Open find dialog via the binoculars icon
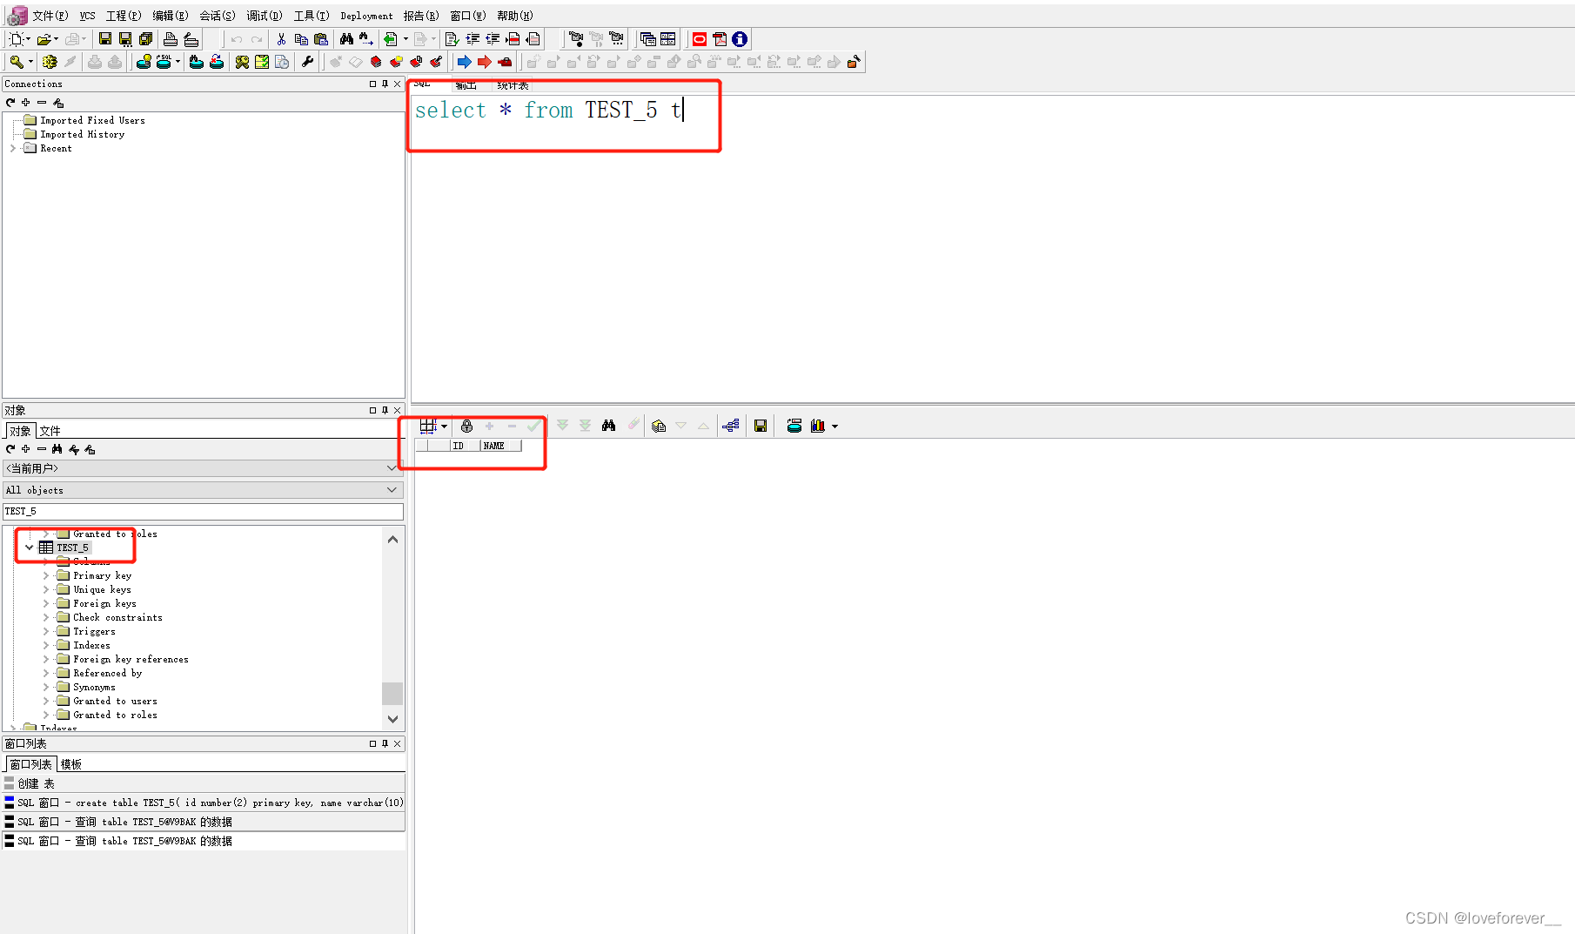Screen dimensions: 1575x934 pos(345,38)
